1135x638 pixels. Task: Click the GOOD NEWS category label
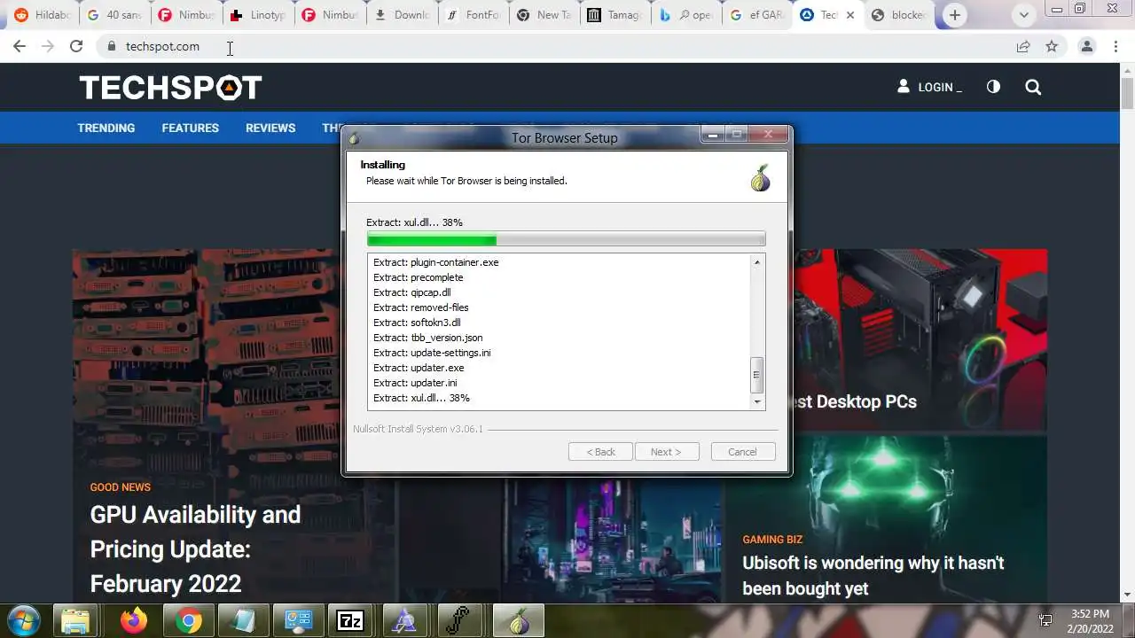click(x=120, y=487)
